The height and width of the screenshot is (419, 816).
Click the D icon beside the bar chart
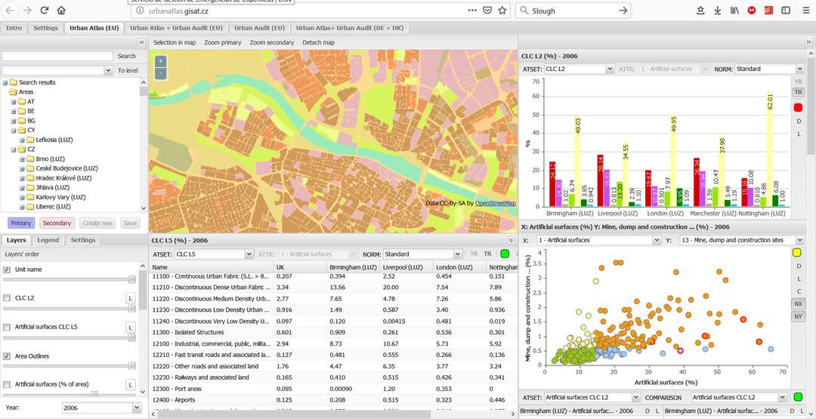(x=799, y=121)
